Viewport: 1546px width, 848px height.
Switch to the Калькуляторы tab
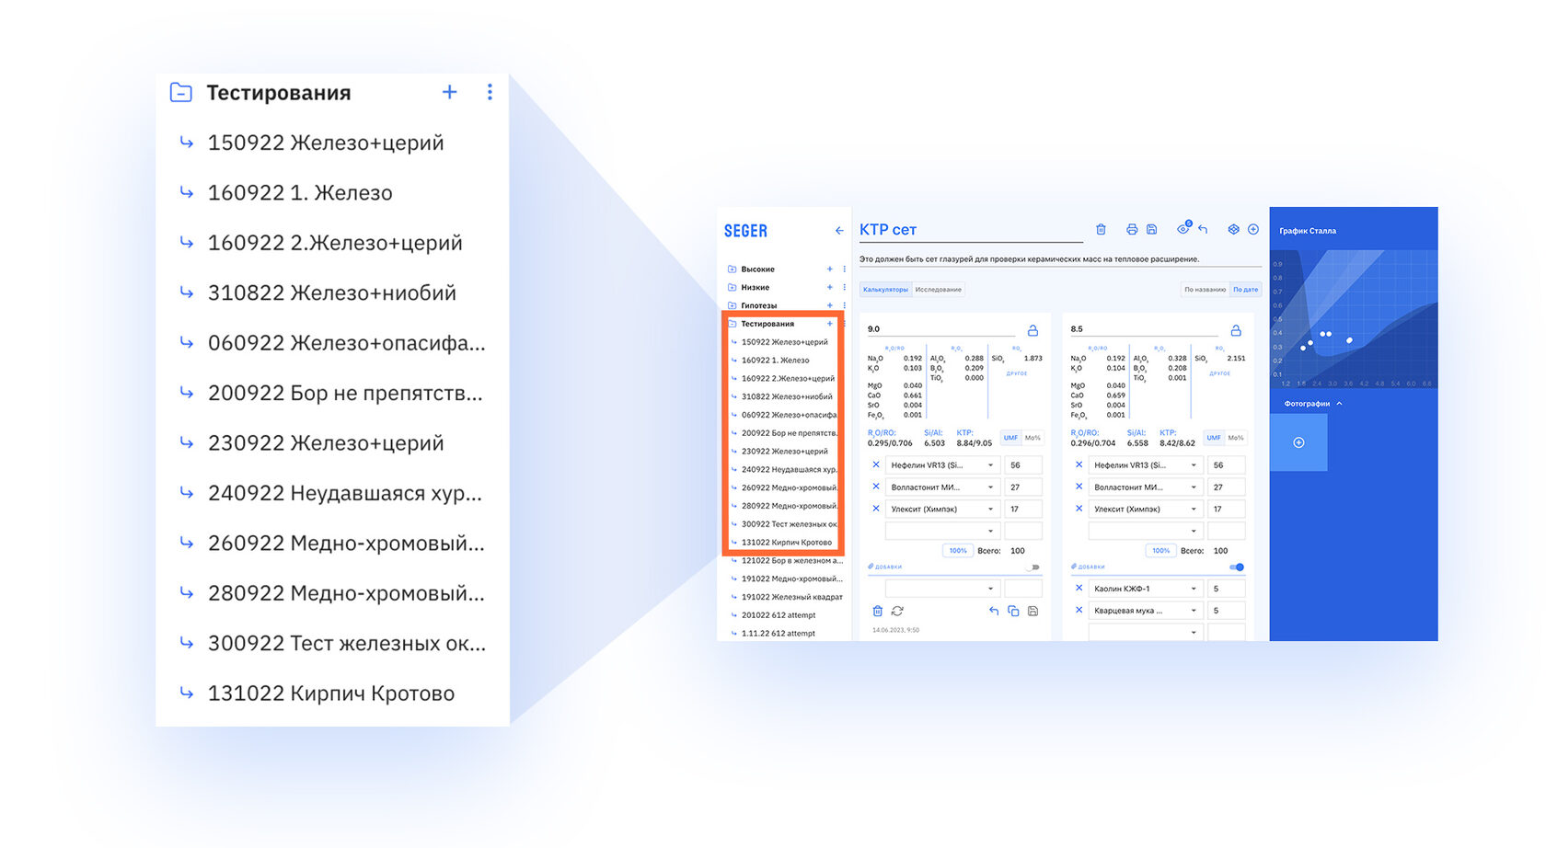tap(885, 290)
